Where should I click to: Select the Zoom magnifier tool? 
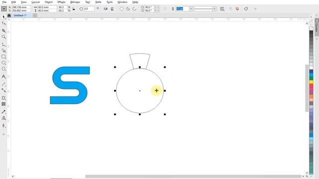click(x=3, y=37)
